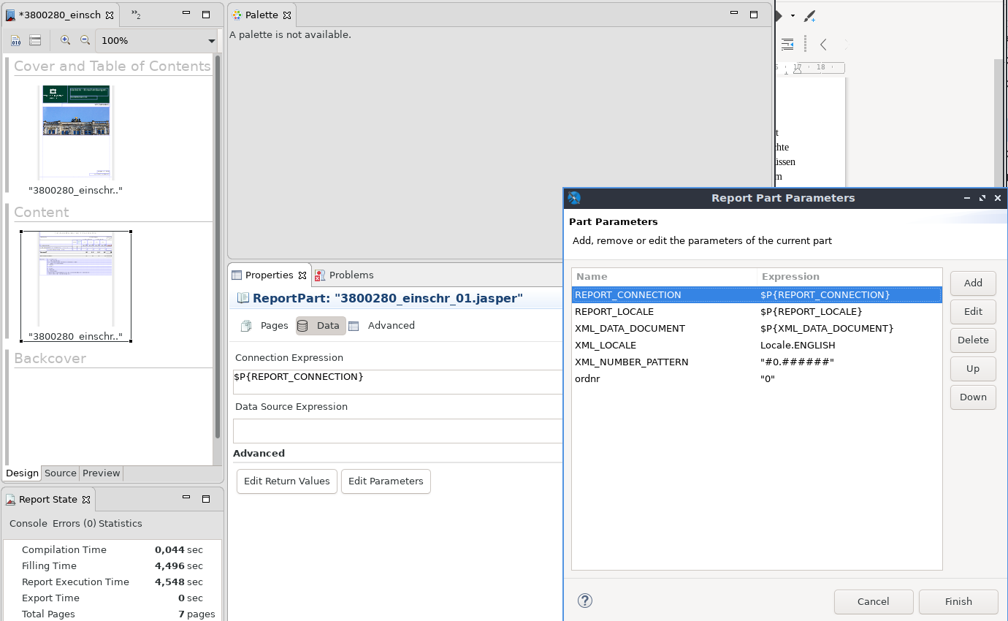Move selected parameter Up
The image size is (1008, 621).
973,368
